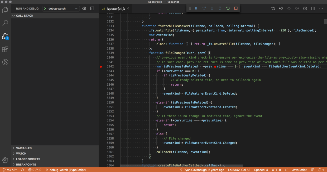This screenshot has width=327, height=172.
Task: Open the Search view
Action: click(x=5, y=23)
